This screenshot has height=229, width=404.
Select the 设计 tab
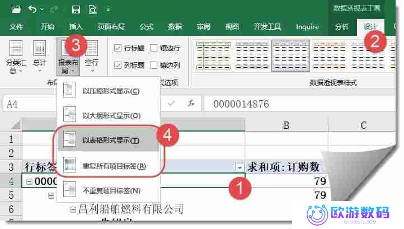click(x=370, y=27)
